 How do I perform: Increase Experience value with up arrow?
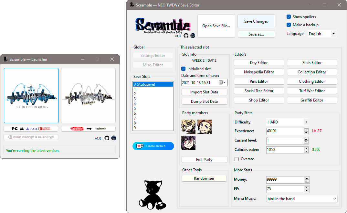click(306, 130)
